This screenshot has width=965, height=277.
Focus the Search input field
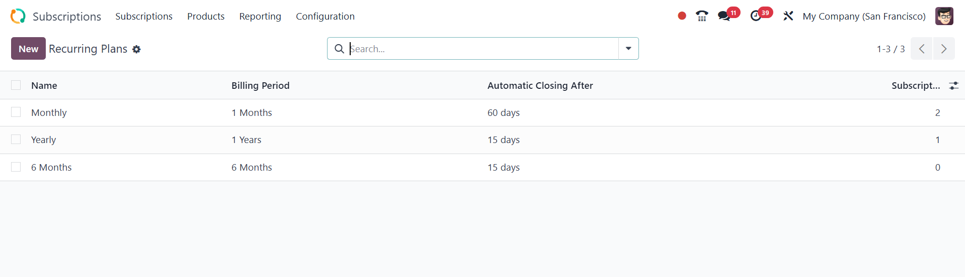click(x=482, y=49)
